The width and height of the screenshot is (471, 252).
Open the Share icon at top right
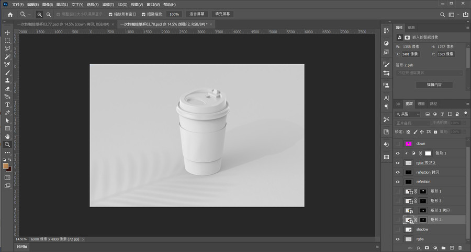466,15
